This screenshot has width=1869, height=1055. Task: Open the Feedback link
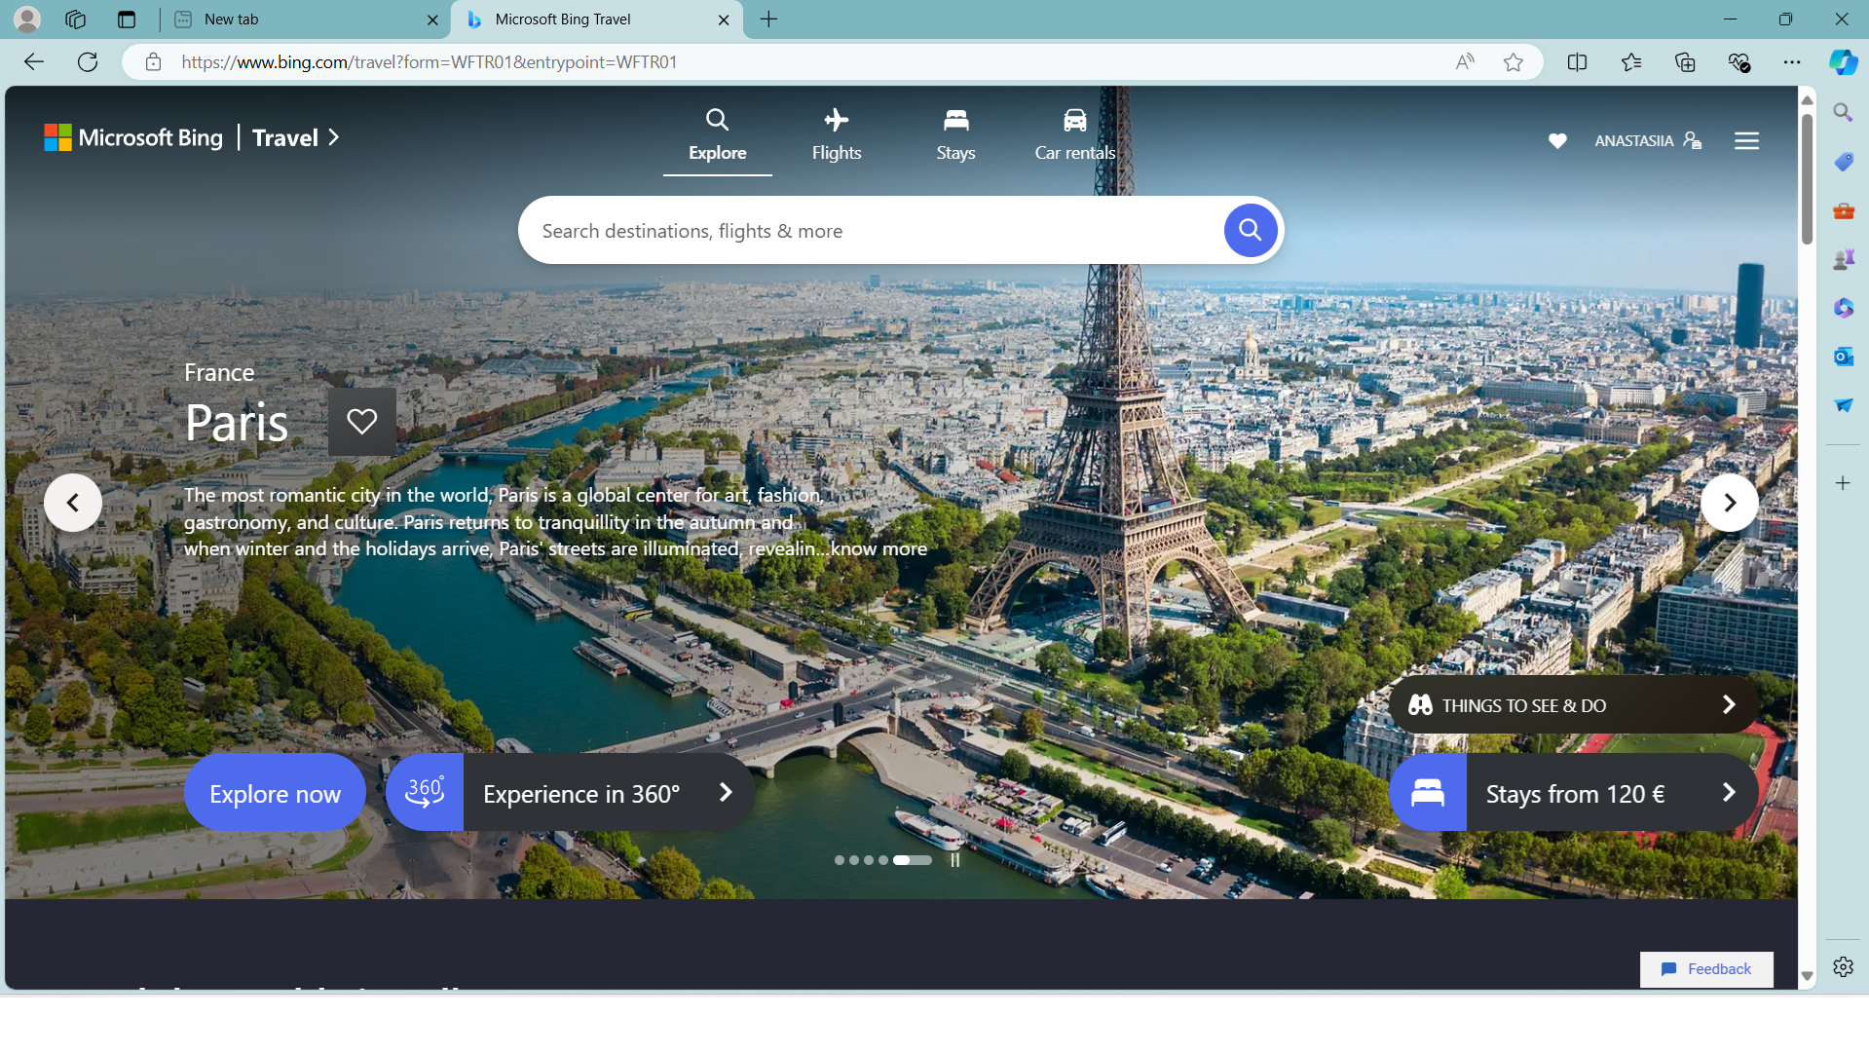tap(1706, 969)
